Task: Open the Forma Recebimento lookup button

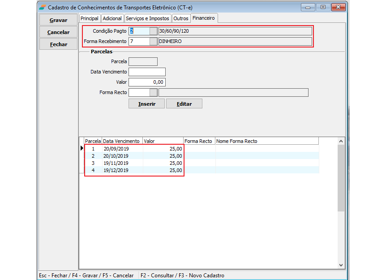Action: [x=153, y=41]
